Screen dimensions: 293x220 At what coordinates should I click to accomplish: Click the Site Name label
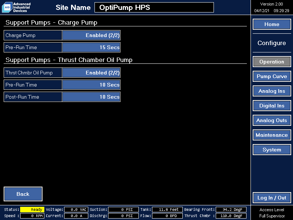[73, 7]
